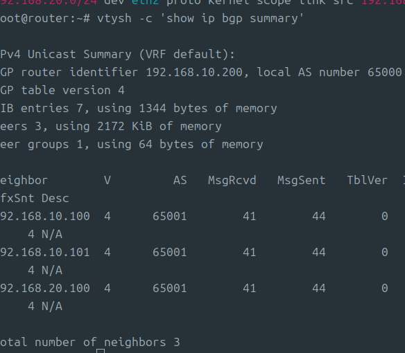Click neighbor address ending in 10.101

pos(45,252)
